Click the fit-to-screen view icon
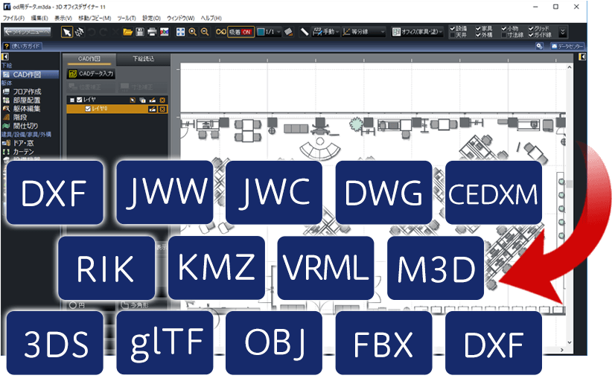The width and height of the screenshot is (615, 390). point(180,32)
